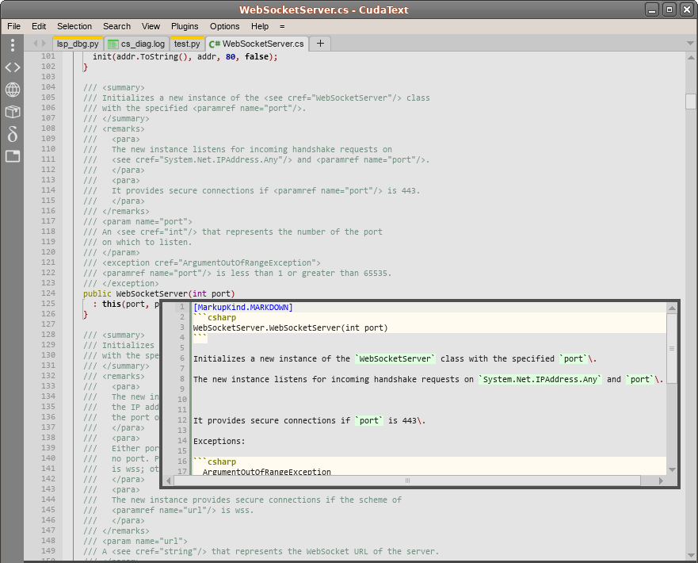Go to next tab arrow
This screenshot has width=698, height=563.
(x=44, y=43)
